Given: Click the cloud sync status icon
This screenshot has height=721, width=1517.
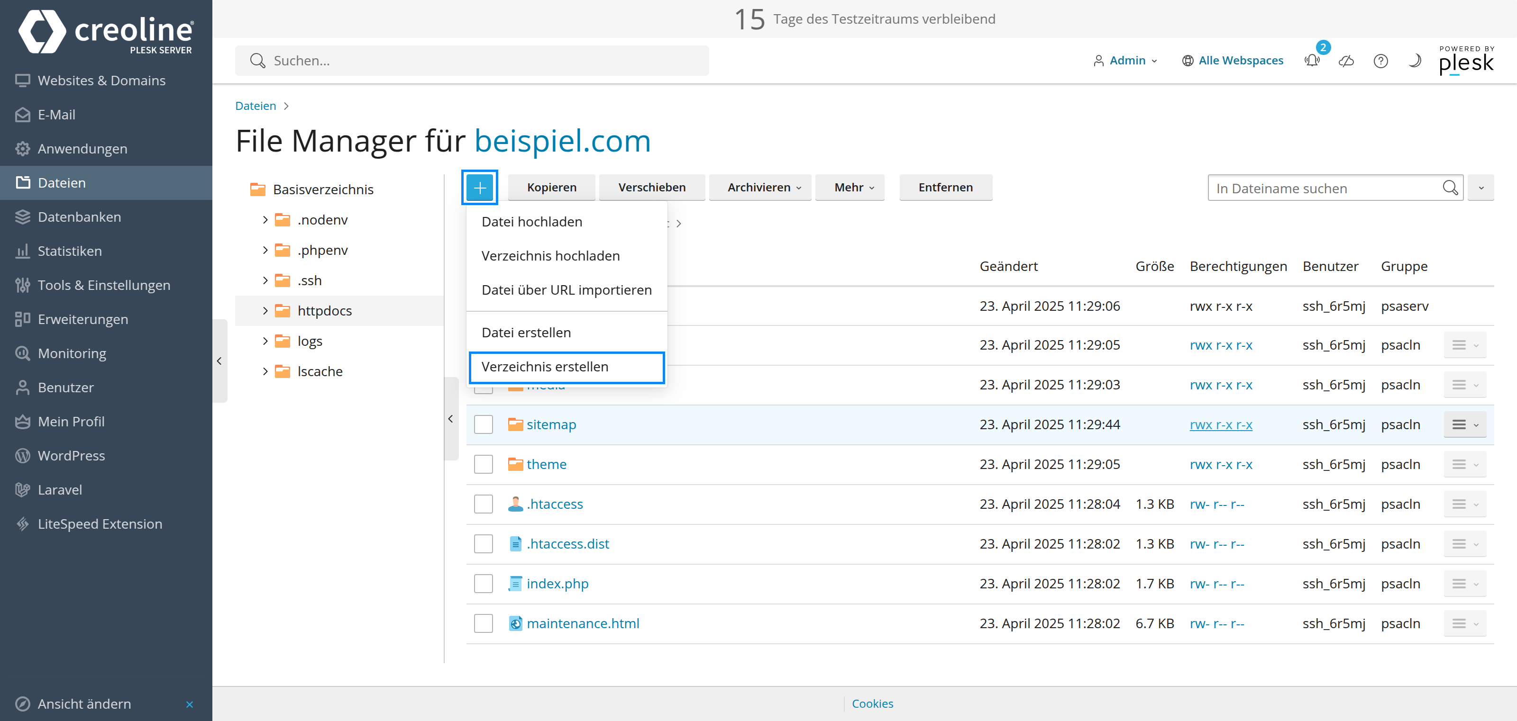Looking at the screenshot, I should [1346, 61].
